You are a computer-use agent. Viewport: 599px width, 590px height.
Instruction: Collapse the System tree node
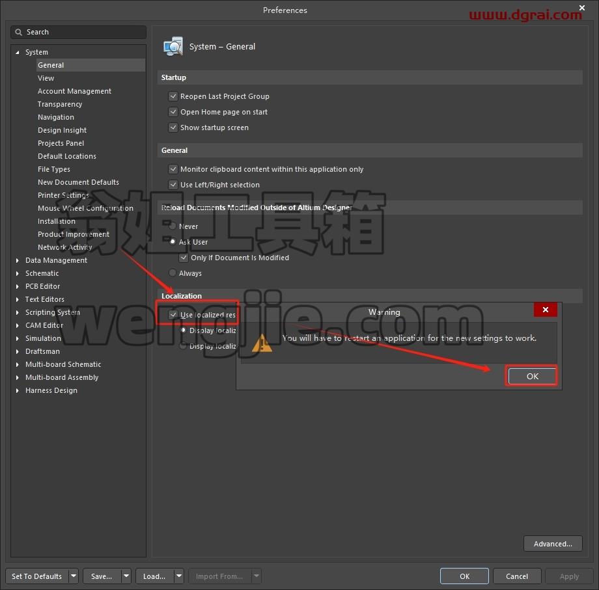[x=17, y=52]
